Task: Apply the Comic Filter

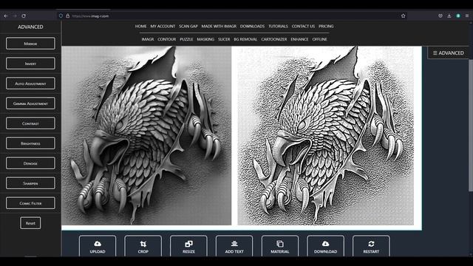Action: tap(30, 203)
